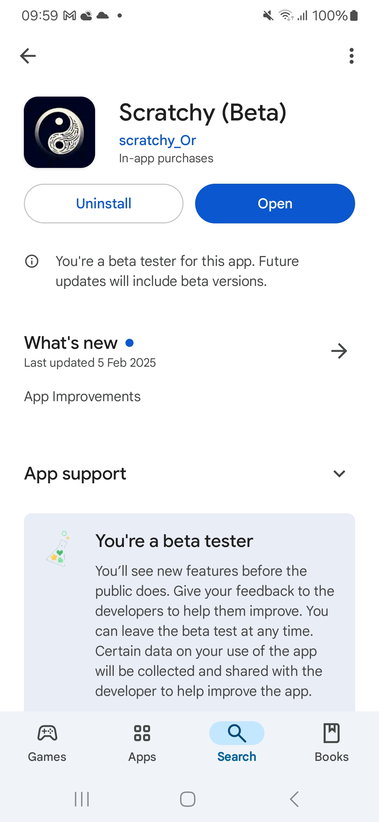Tap the back arrow at top
This screenshot has height=822, width=379.
pyautogui.click(x=28, y=56)
